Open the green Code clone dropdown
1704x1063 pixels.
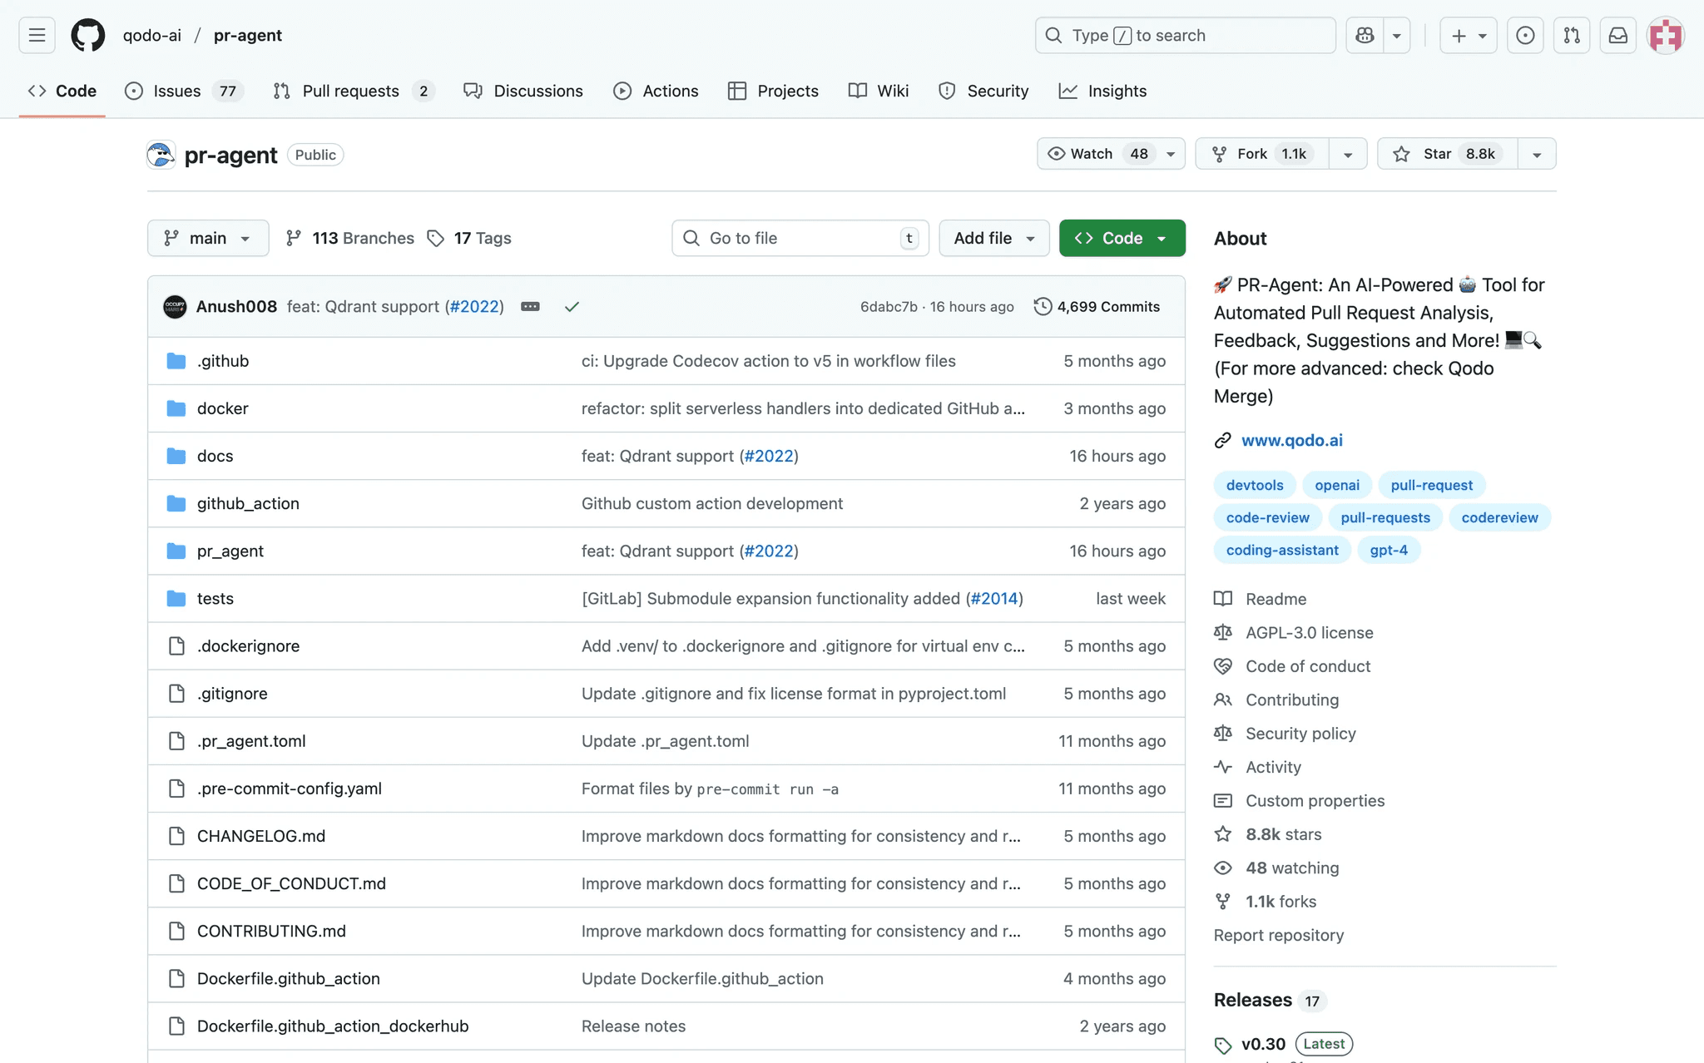click(1122, 238)
